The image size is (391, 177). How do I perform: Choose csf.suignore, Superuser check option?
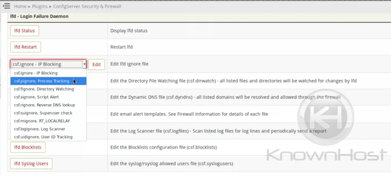tap(43, 113)
